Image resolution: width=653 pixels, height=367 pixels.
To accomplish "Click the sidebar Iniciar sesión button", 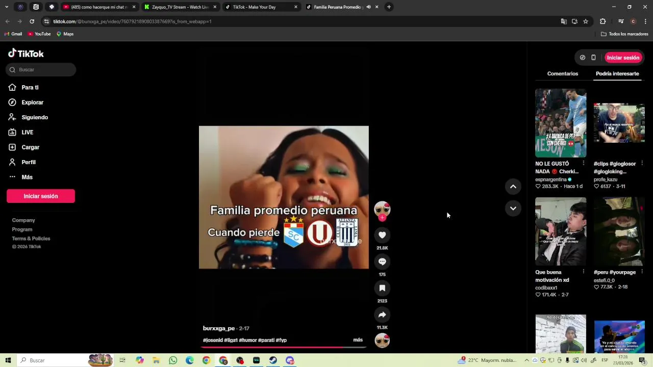I will [x=41, y=196].
